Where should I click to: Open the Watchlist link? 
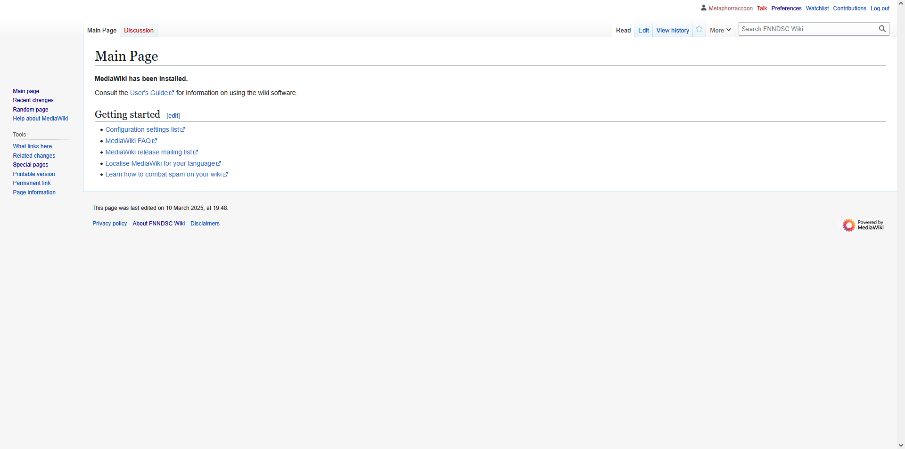tap(817, 8)
